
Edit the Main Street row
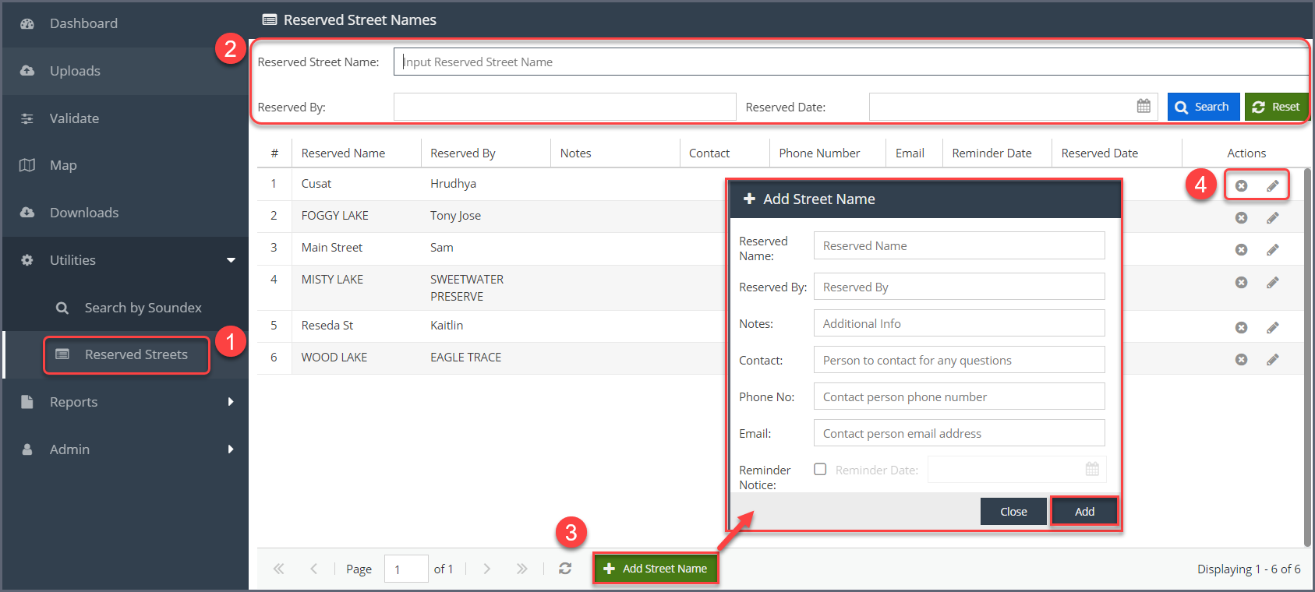click(1273, 250)
